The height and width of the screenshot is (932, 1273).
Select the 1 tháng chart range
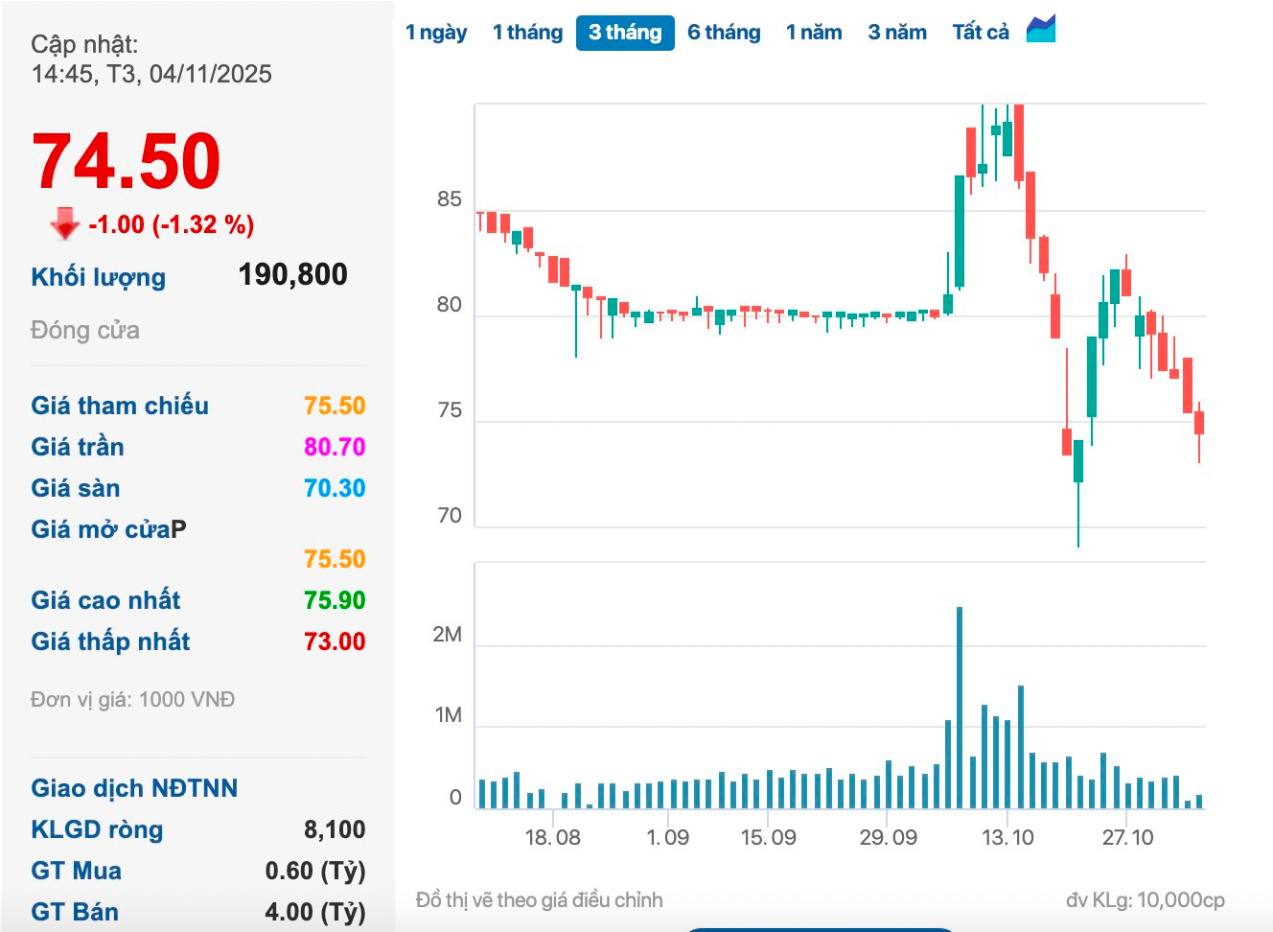[527, 33]
